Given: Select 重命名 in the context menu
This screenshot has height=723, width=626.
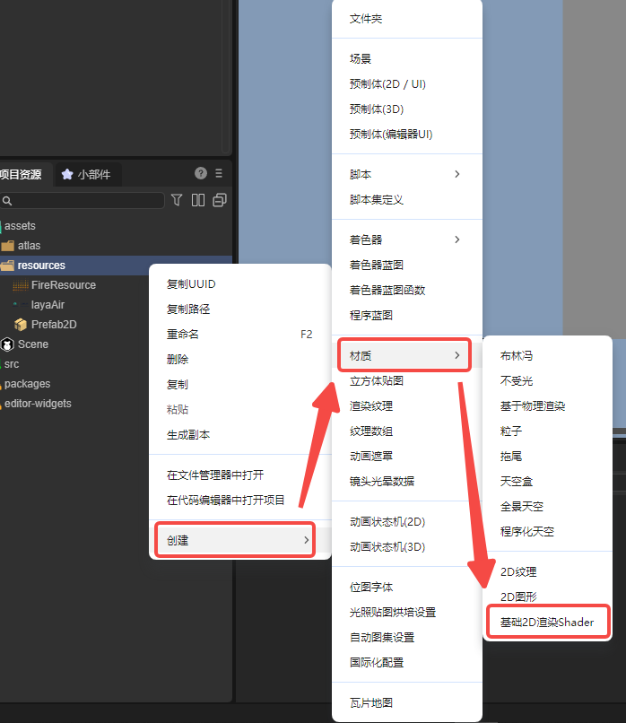Looking at the screenshot, I should [183, 334].
